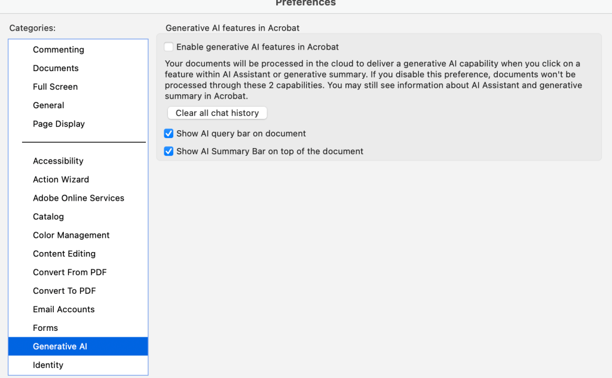This screenshot has height=378, width=612.
Task: Open Color Management preferences
Action: (x=71, y=235)
